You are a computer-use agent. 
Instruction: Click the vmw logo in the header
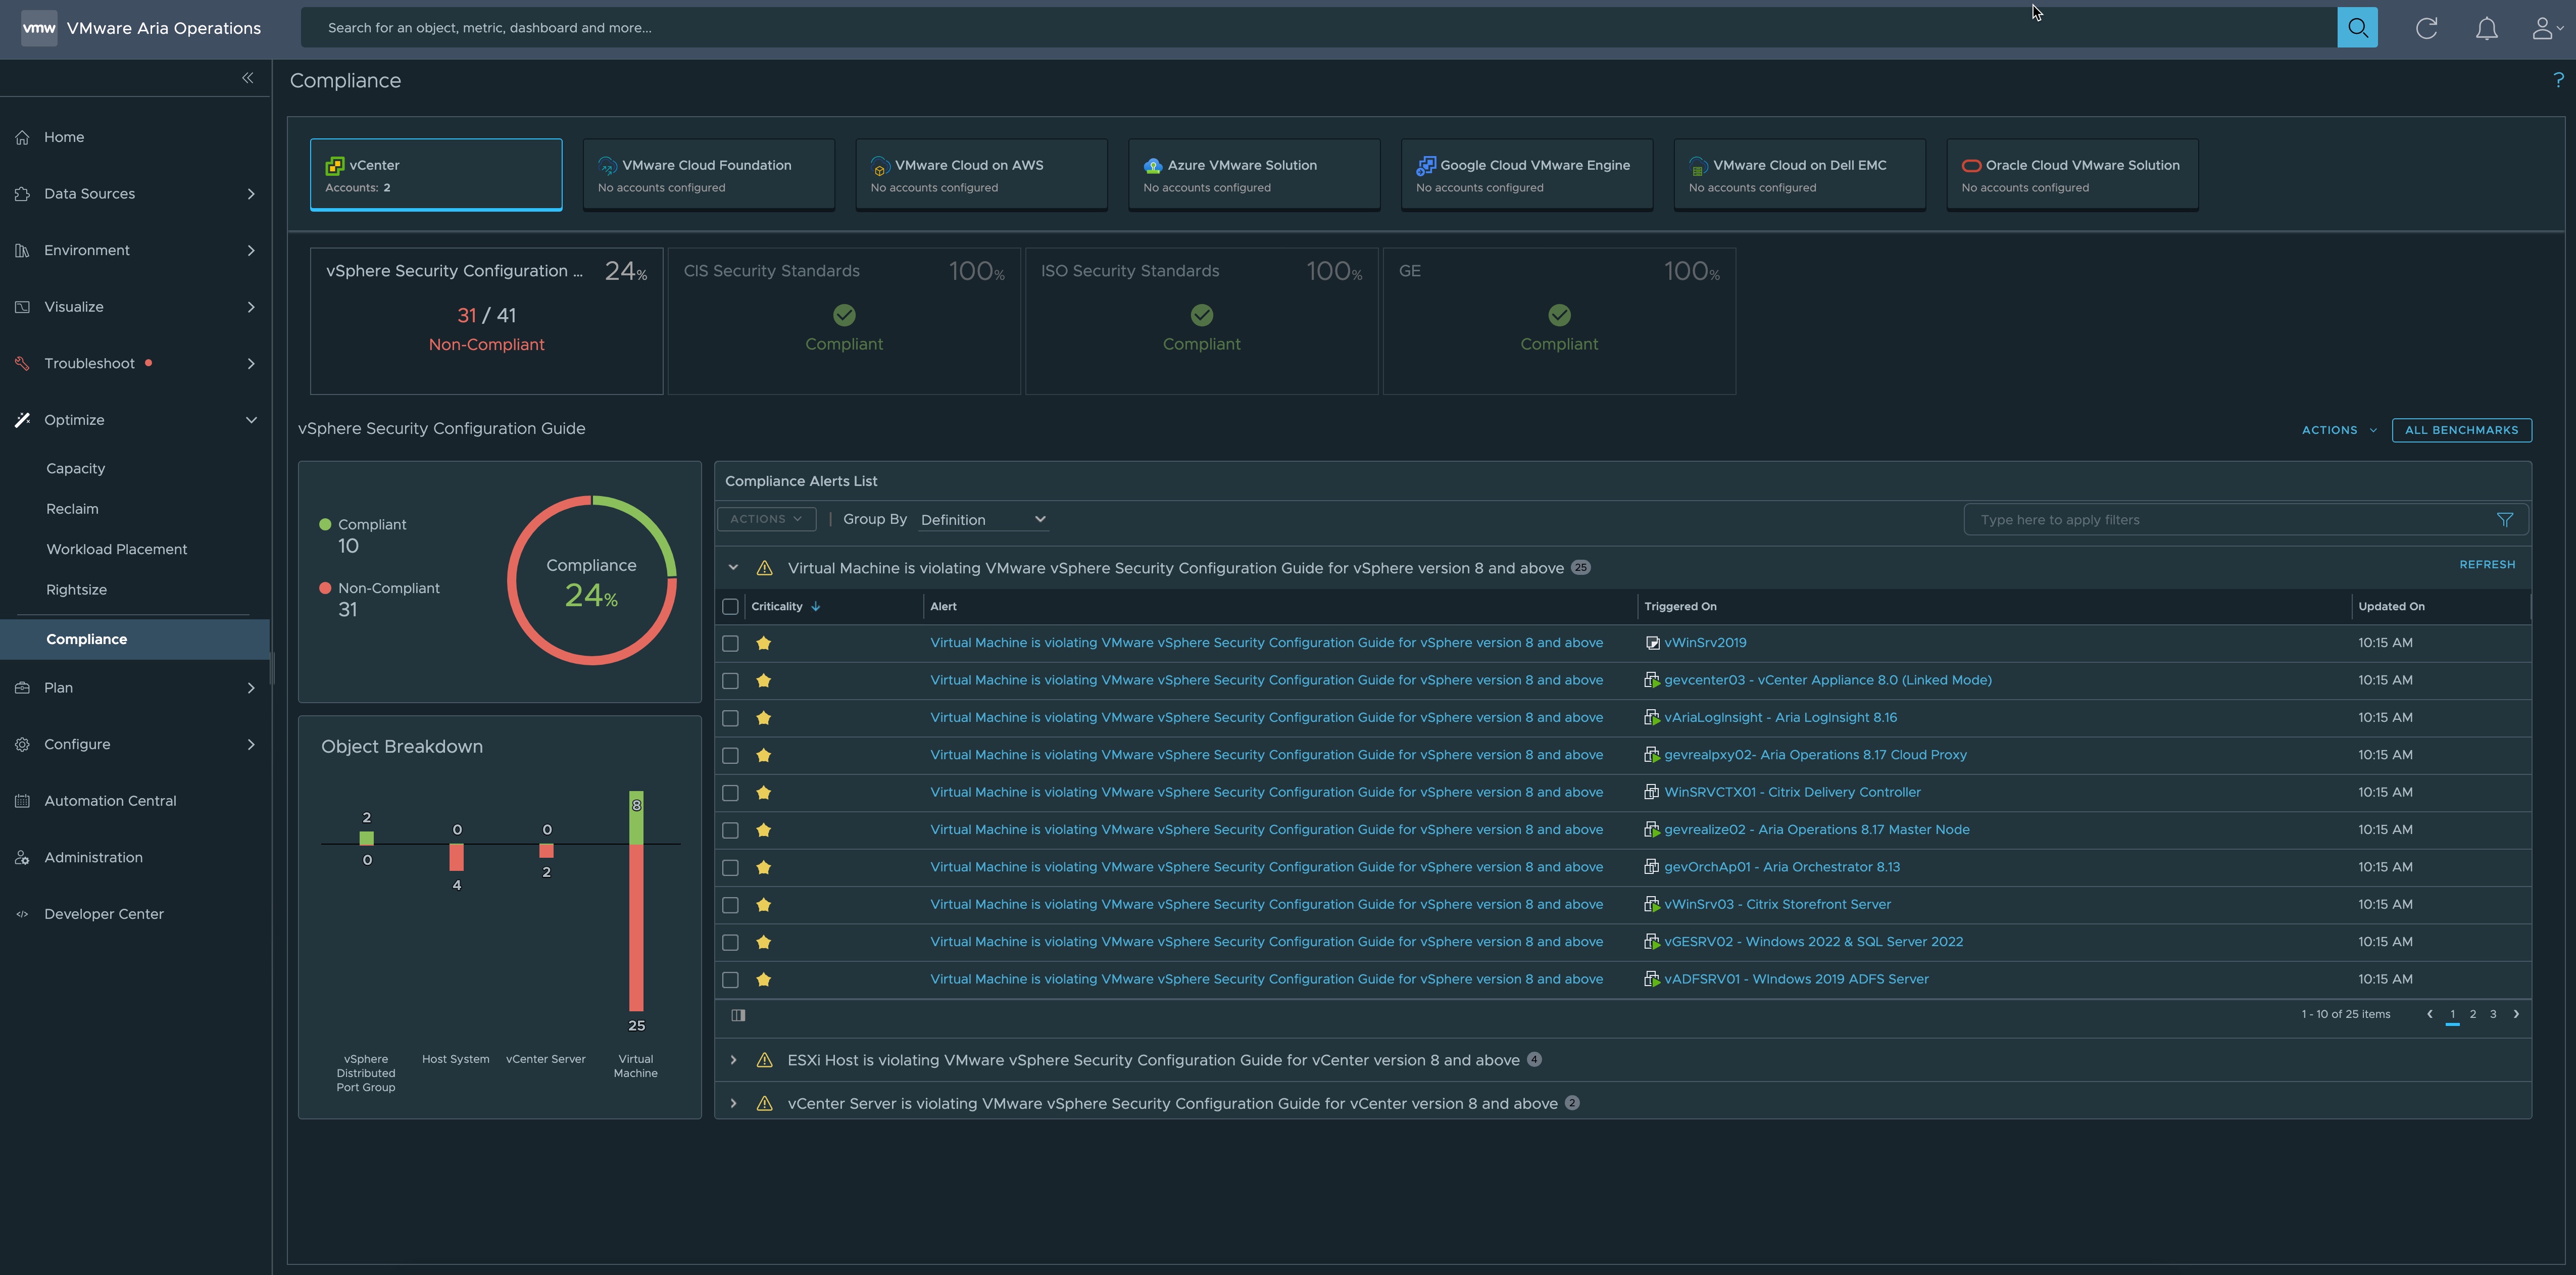pos(39,28)
